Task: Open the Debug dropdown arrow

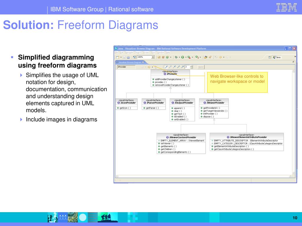Action: (x=179, y=57)
